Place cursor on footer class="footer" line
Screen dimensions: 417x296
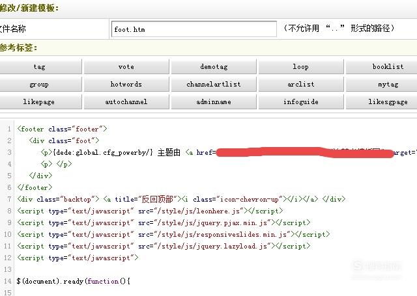click(63, 129)
